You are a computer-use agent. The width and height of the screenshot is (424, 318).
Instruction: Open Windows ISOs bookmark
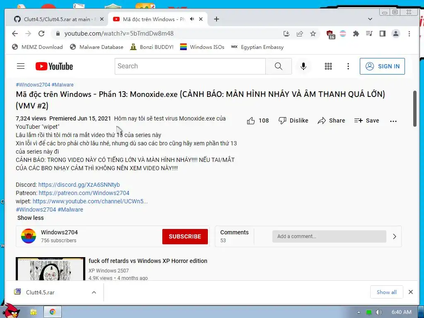pos(202,47)
